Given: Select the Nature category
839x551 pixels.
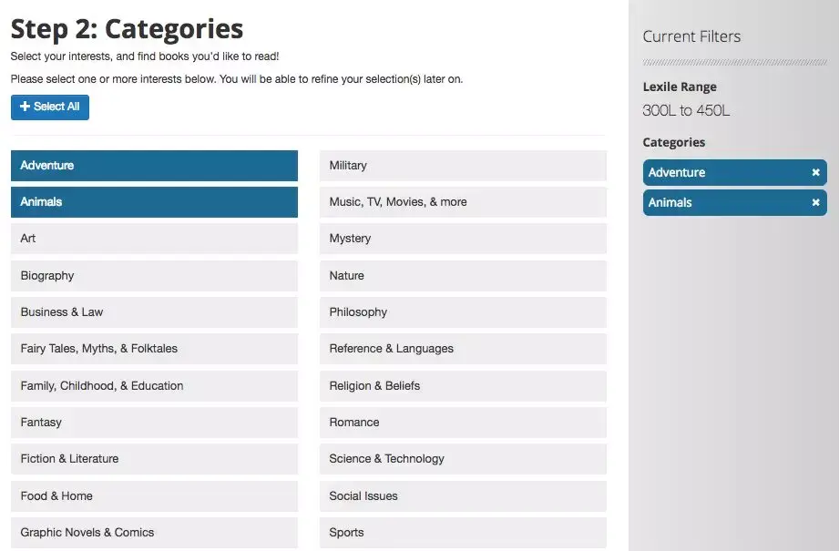Looking at the screenshot, I should (x=463, y=276).
